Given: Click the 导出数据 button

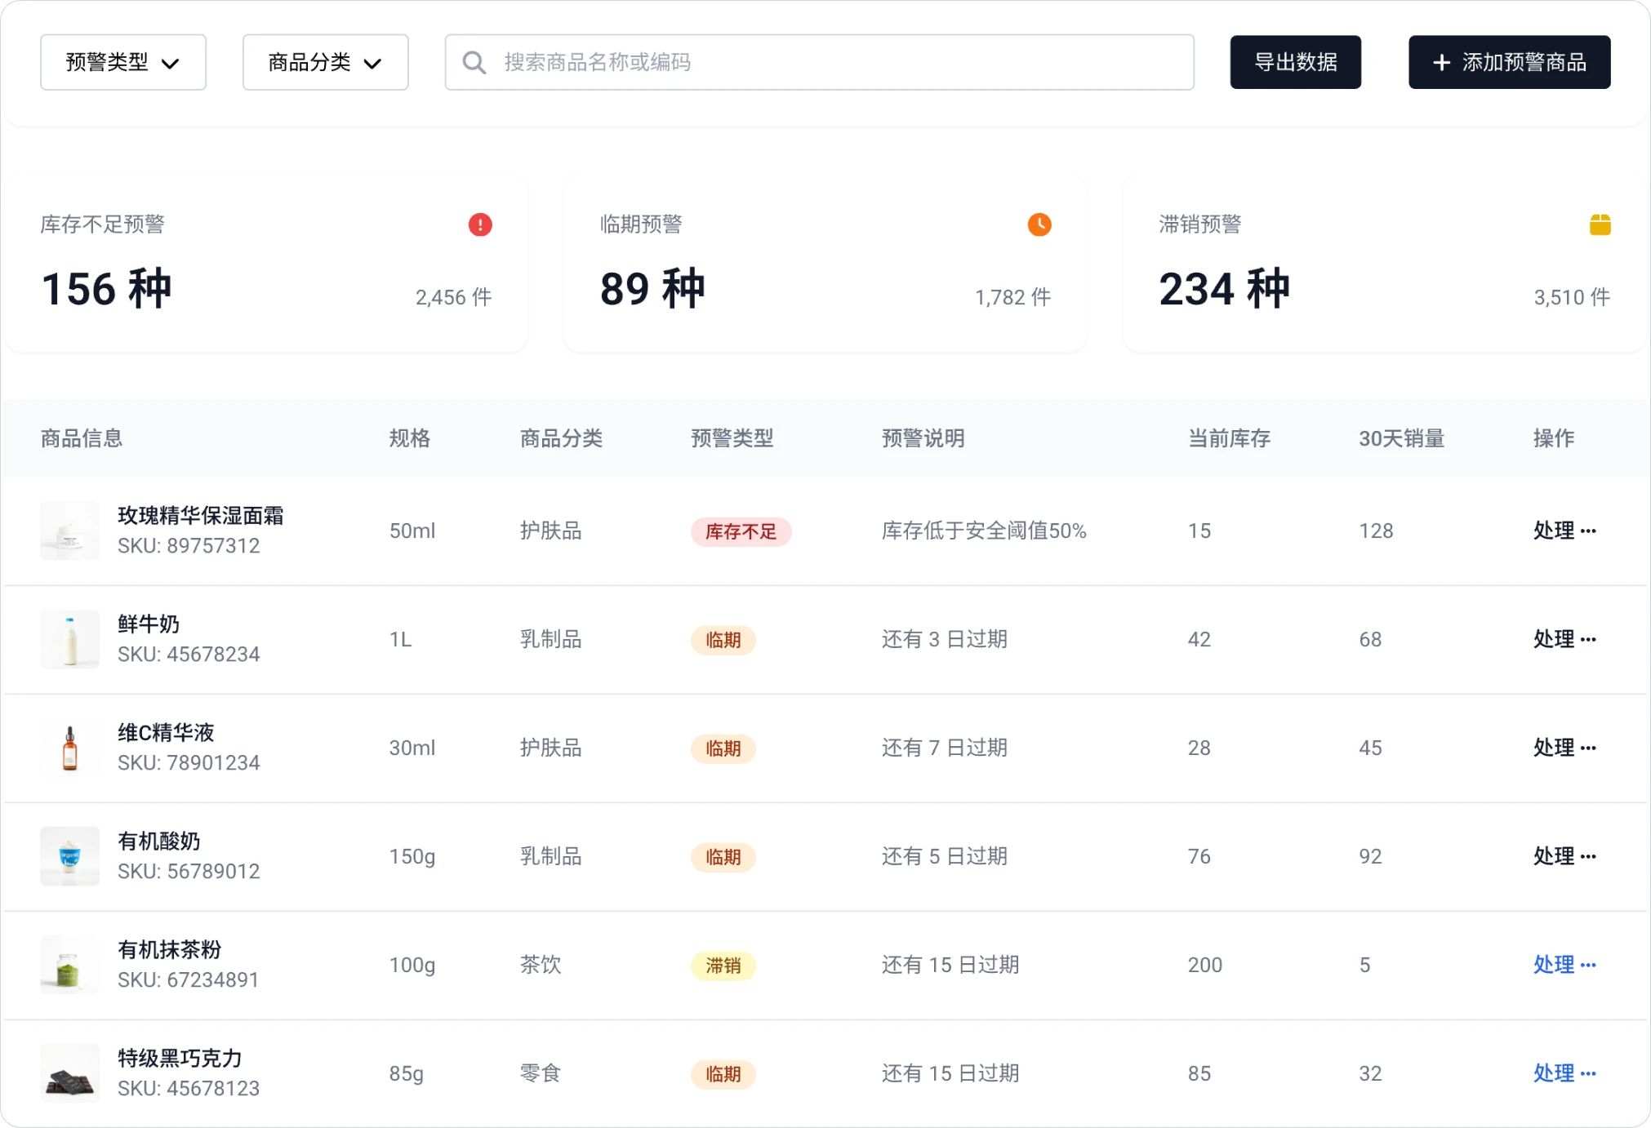Looking at the screenshot, I should pos(1295,62).
